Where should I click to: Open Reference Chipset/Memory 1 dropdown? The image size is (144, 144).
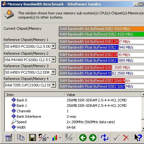click(53, 46)
